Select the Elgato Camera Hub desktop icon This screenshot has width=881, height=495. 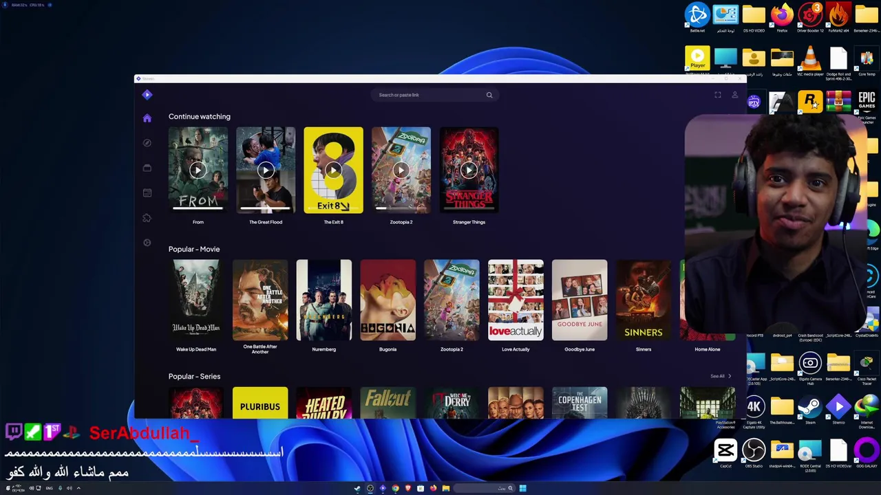(x=810, y=369)
